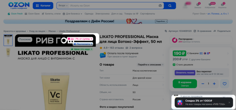Select first product thumbnail
This screenshot has width=236, height=110.
(8, 40)
